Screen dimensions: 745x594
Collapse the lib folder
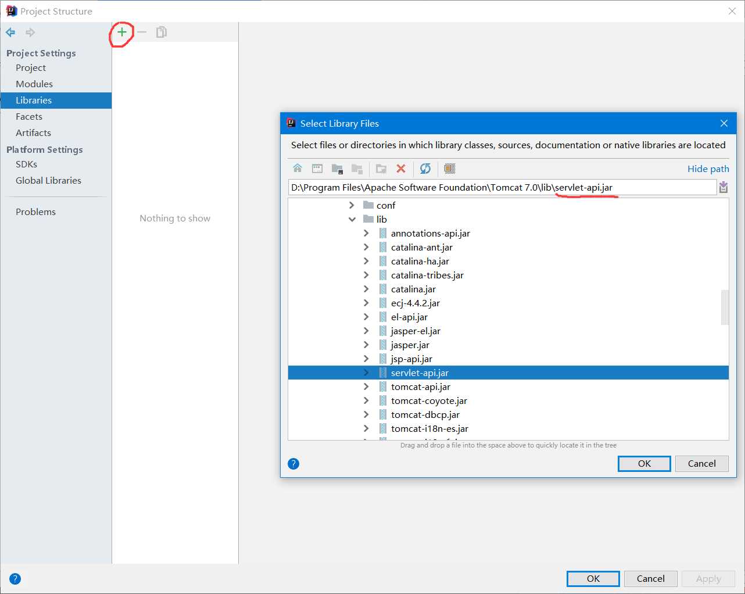tap(352, 219)
